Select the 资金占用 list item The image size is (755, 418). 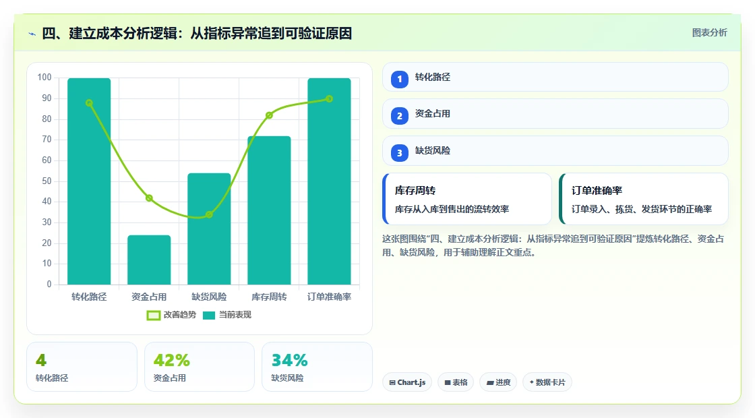[x=555, y=114]
